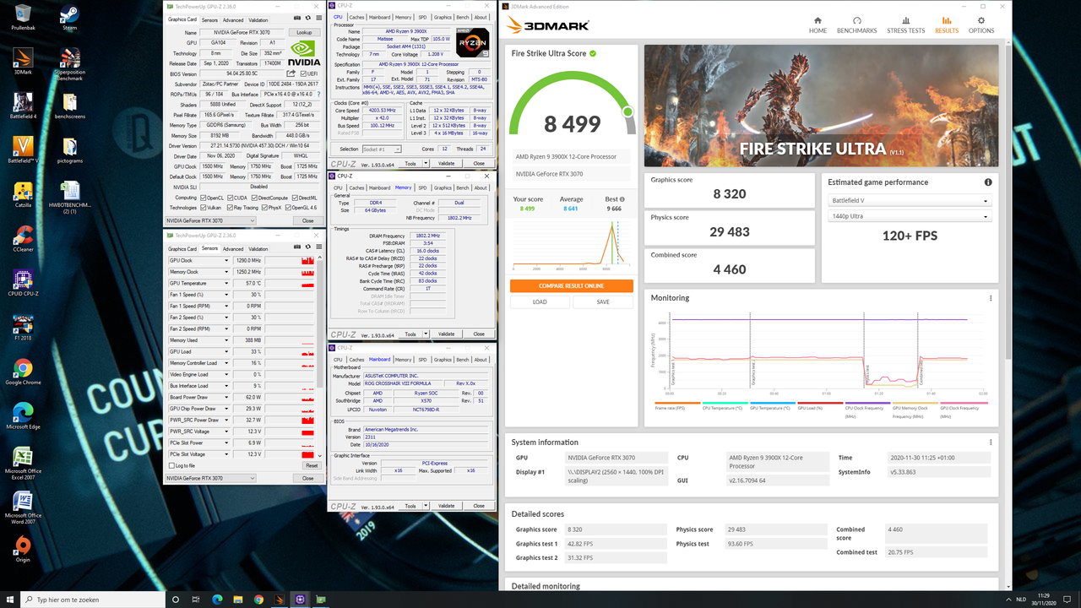Click Validate in CPU-Z Mainboard window

[x=447, y=506]
